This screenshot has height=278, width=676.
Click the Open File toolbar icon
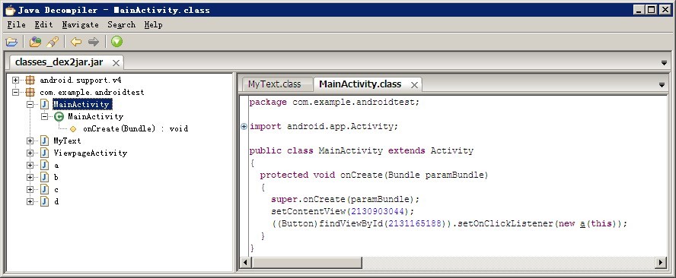tap(11, 42)
